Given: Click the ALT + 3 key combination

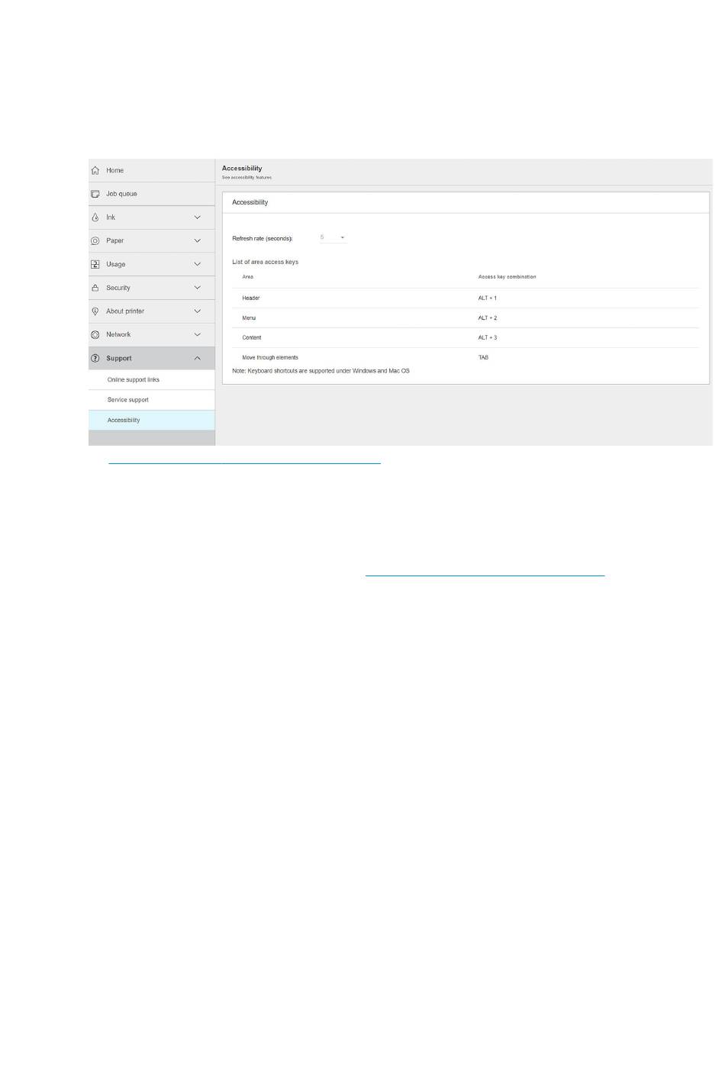Looking at the screenshot, I should point(488,337).
